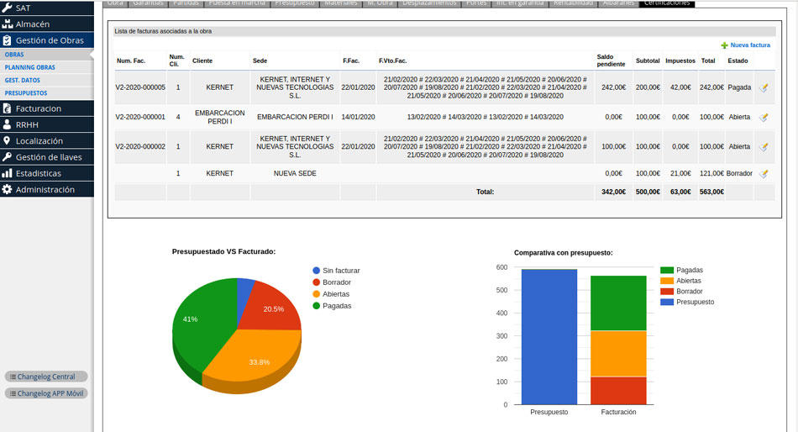Click the F.Fac. column header
The width and height of the screenshot is (798, 432).
351,61
